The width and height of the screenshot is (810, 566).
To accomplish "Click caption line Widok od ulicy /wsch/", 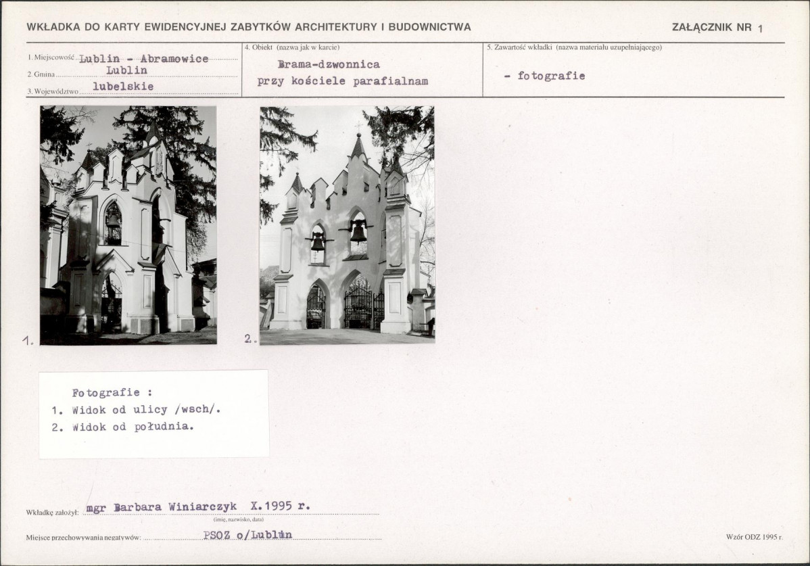I will pyautogui.click(x=137, y=410).
